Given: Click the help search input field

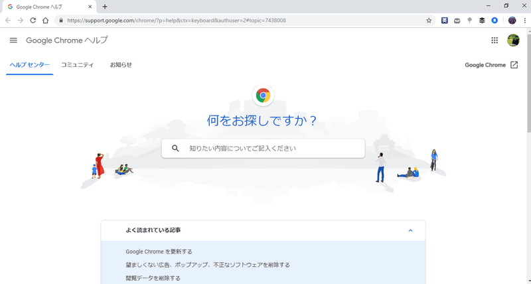Looking at the screenshot, I should coord(263,148).
